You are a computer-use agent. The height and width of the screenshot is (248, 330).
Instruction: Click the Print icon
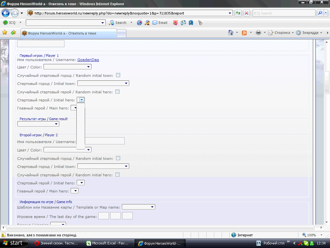(x=258, y=33)
